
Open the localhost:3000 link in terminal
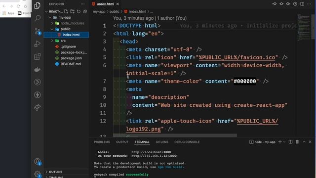click(151, 152)
